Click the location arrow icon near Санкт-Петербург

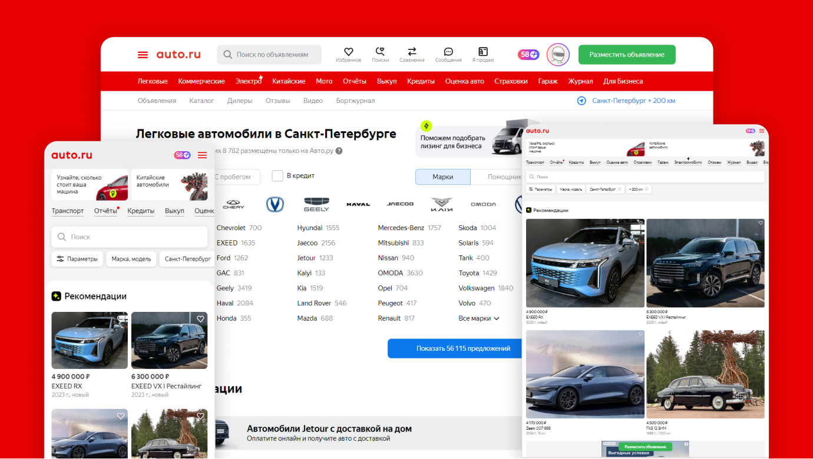[x=581, y=101]
